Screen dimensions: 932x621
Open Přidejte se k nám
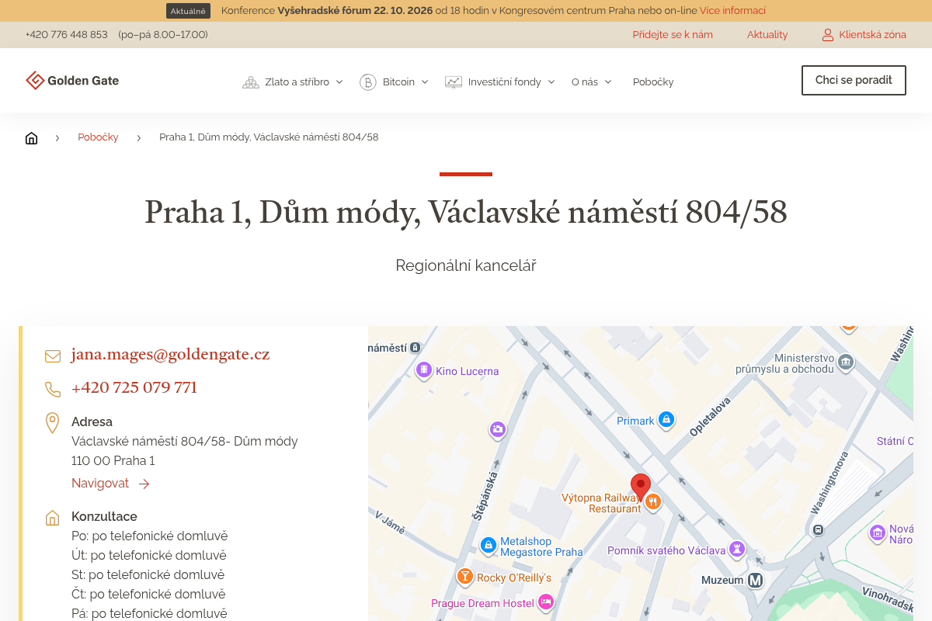[x=673, y=35]
